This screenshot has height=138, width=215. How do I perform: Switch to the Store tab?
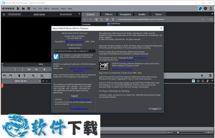click(x=158, y=14)
